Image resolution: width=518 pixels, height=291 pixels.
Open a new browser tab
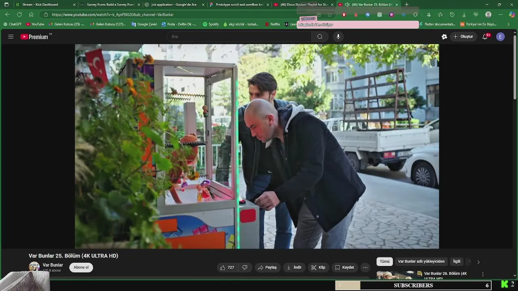pyautogui.click(x=407, y=4)
